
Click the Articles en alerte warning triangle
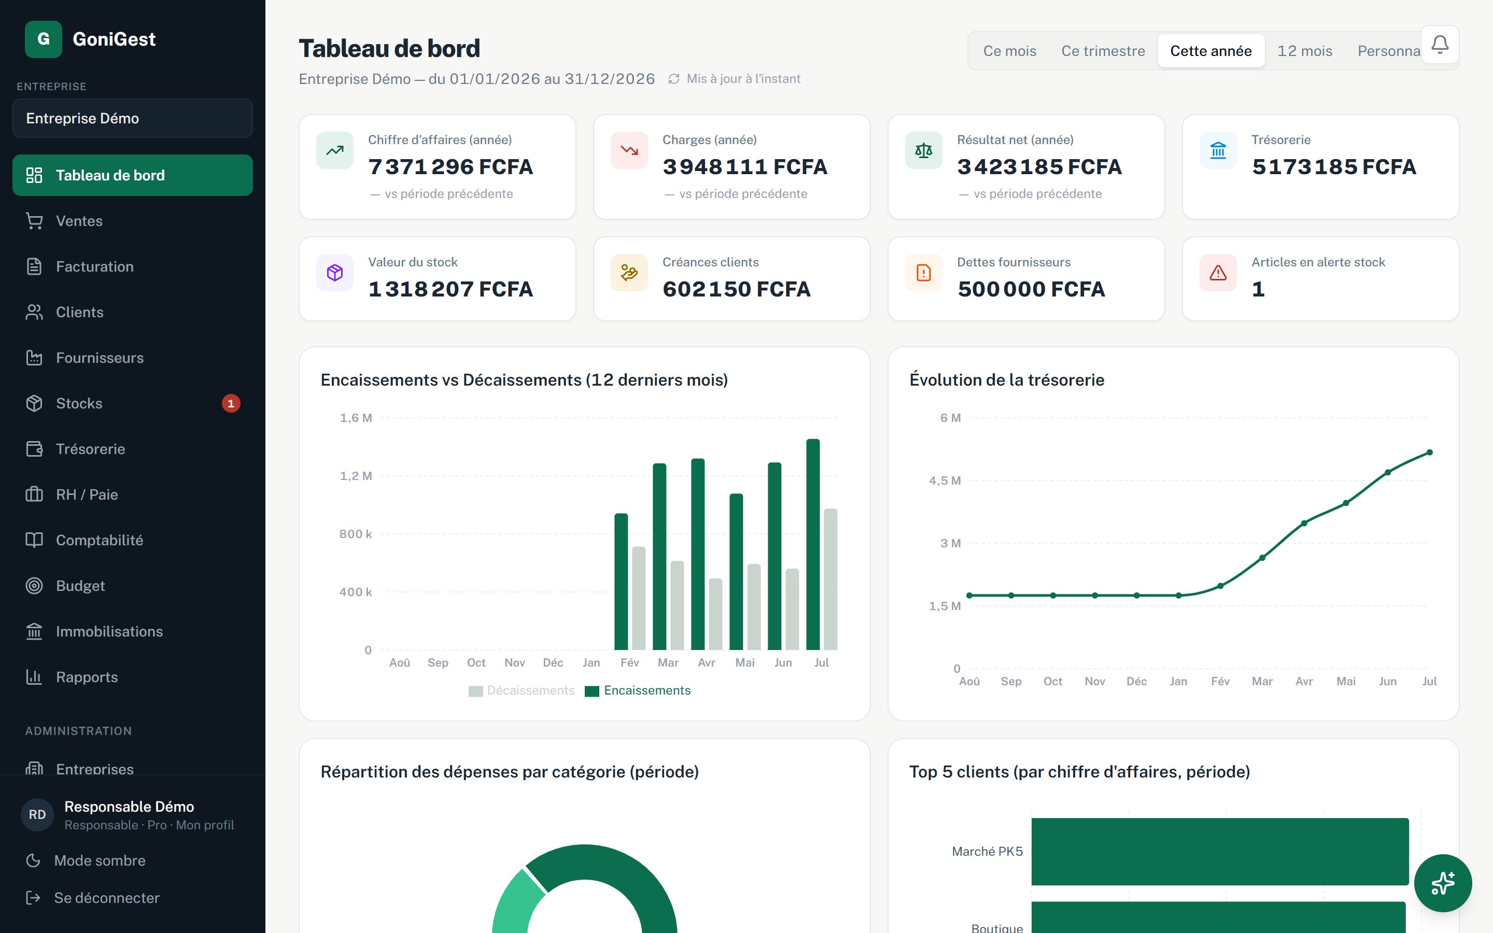[1218, 273]
